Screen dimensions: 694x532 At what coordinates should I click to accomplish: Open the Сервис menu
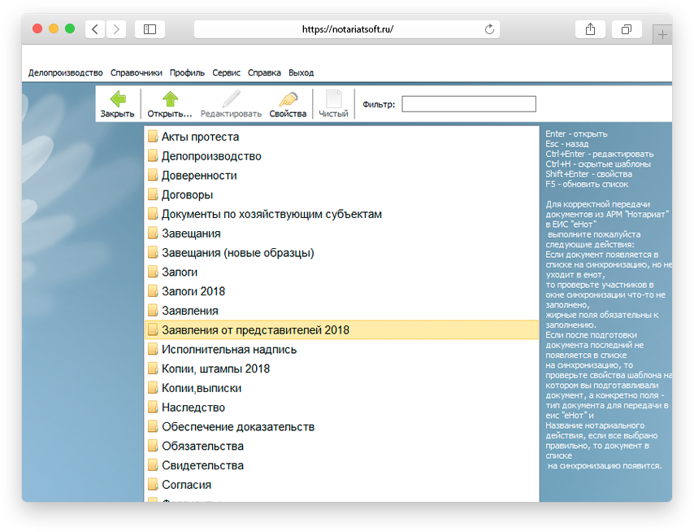coord(226,72)
